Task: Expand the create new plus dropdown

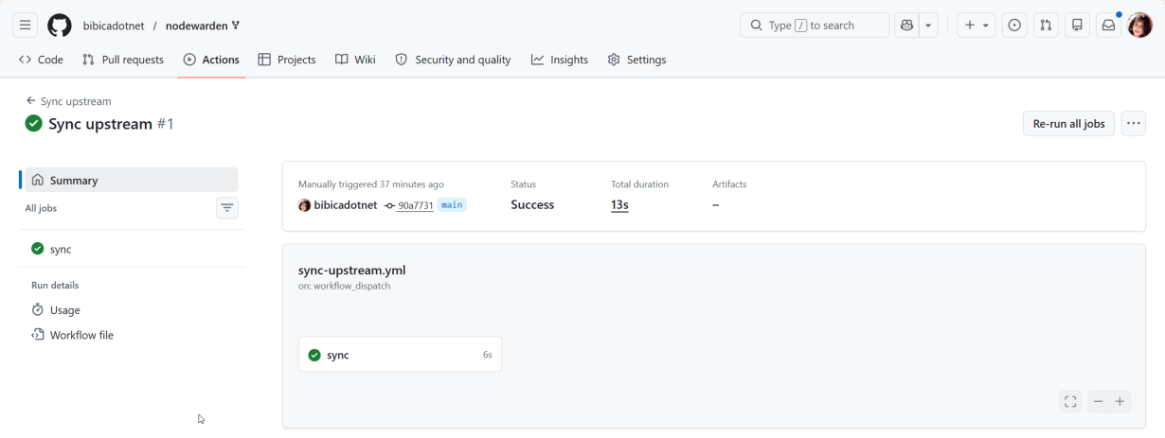Action: click(977, 26)
